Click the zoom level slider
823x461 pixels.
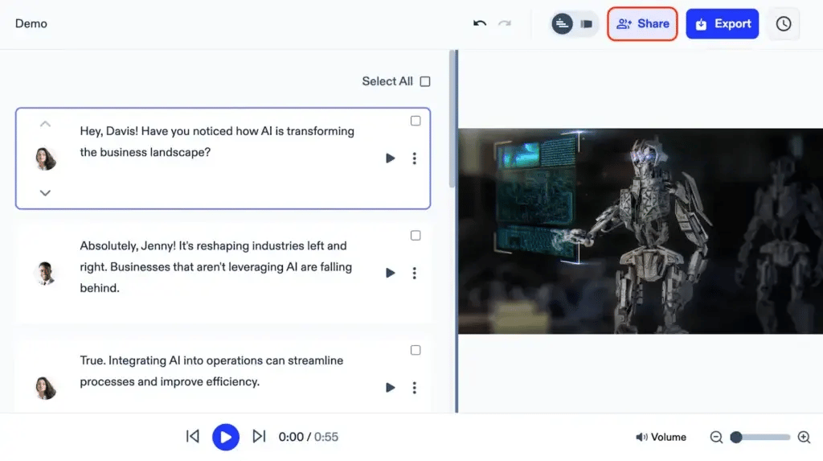[762, 437]
